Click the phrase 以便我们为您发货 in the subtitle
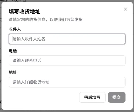This screenshot has width=134, height=112. tap(66, 20)
